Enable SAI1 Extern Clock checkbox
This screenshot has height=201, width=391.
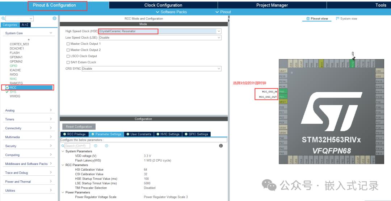click(68, 62)
